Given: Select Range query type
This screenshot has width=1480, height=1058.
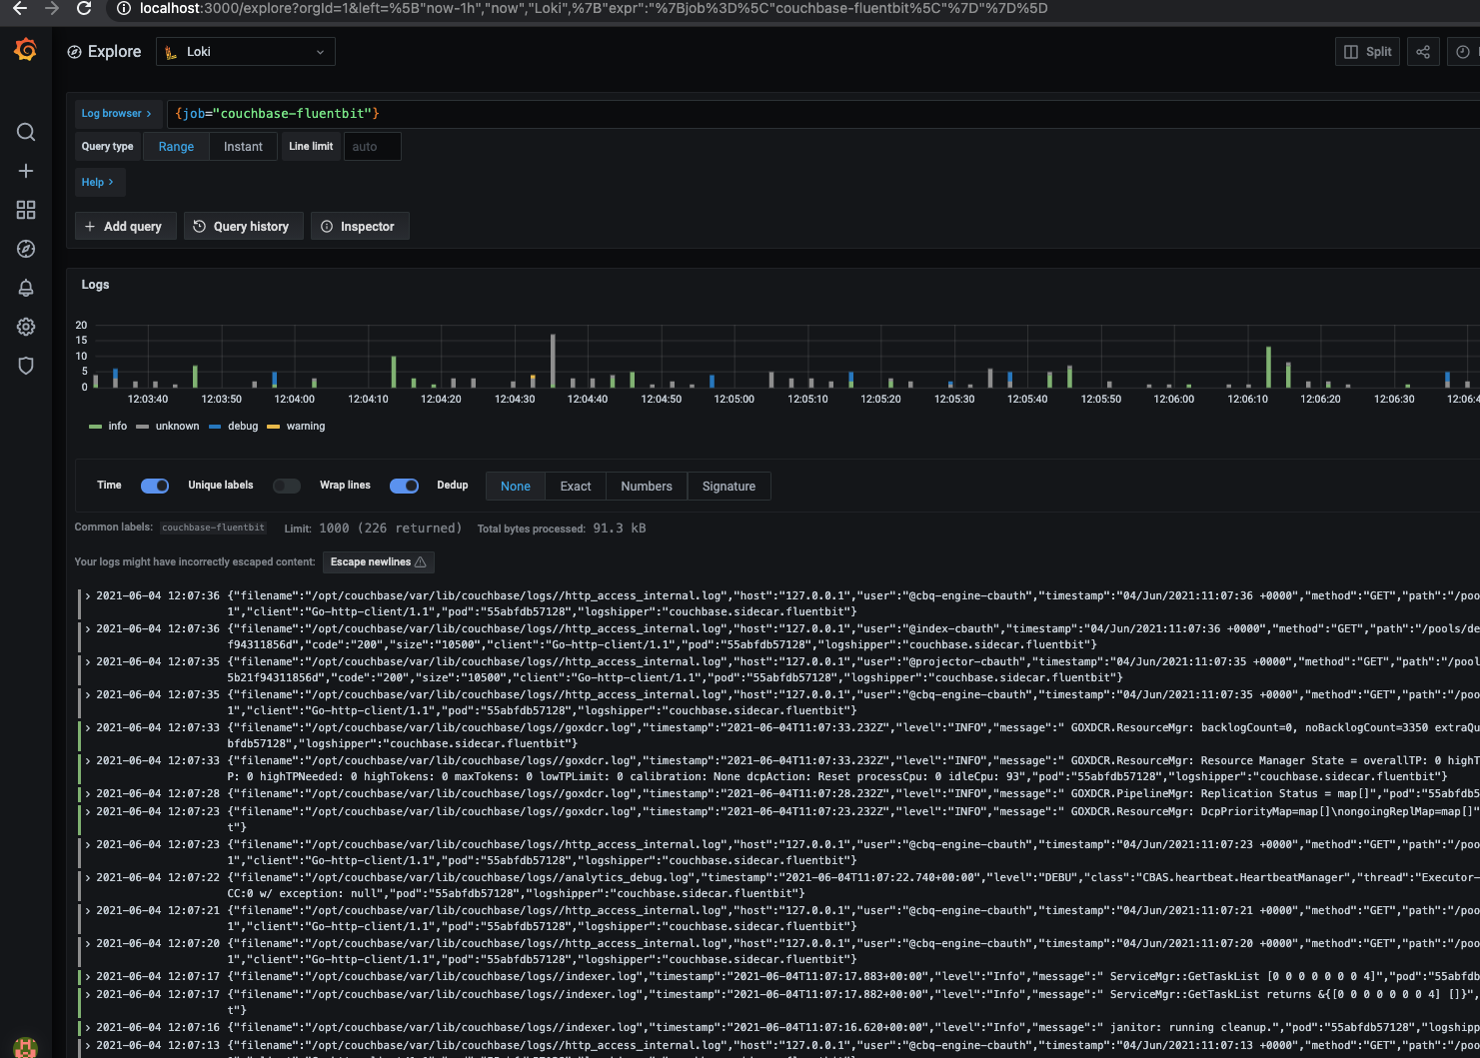Looking at the screenshot, I should tap(176, 147).
